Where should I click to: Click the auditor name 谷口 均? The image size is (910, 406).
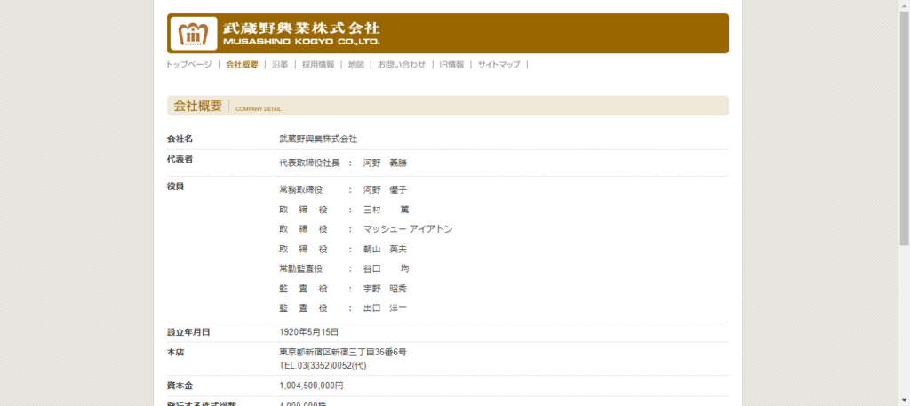click(386, 269)
